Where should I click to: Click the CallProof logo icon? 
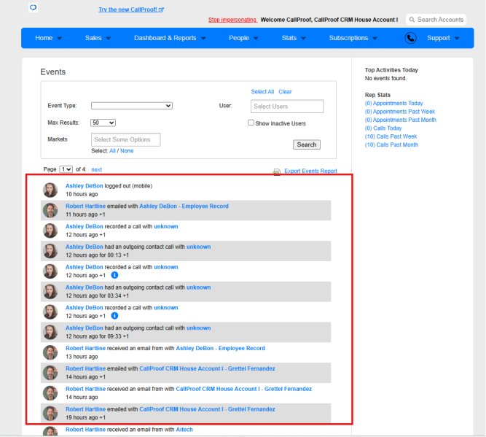pos(34,7)
